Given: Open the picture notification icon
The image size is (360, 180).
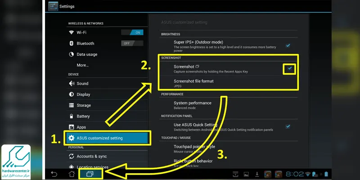Looking at the screenshot, I should [246, 174].
